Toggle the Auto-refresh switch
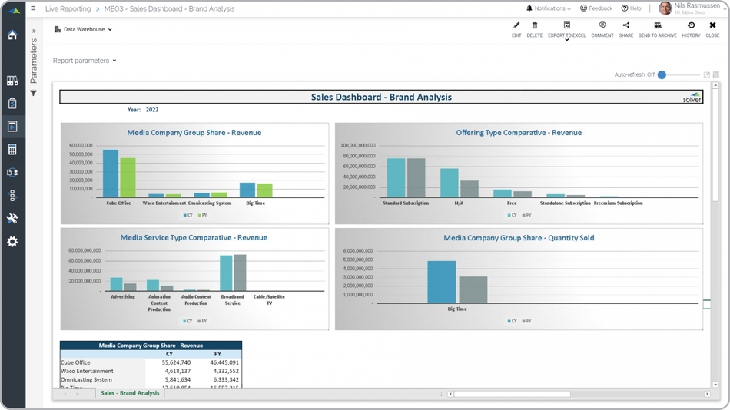 click(662, 74)
